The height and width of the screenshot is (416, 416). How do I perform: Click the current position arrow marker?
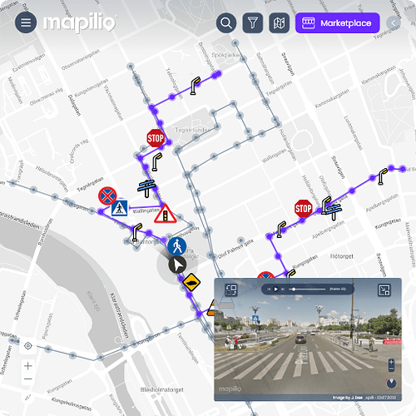(177, 265)
